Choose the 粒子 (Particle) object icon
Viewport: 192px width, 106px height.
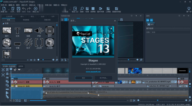[x=28, y=42]
